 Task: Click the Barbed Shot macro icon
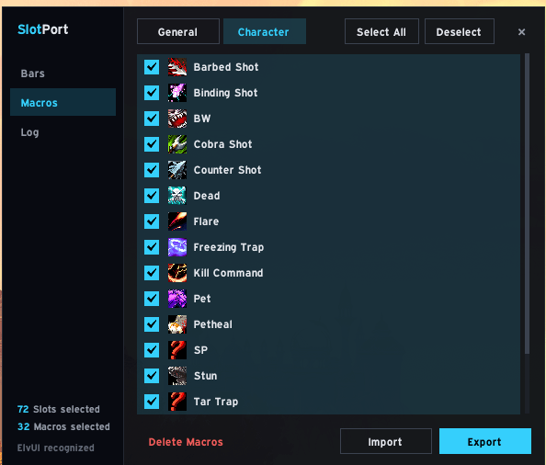[177, 67]
